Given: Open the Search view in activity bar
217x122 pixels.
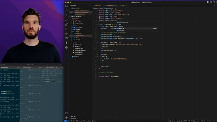Looking at the screenshot, I should point(66,10).
